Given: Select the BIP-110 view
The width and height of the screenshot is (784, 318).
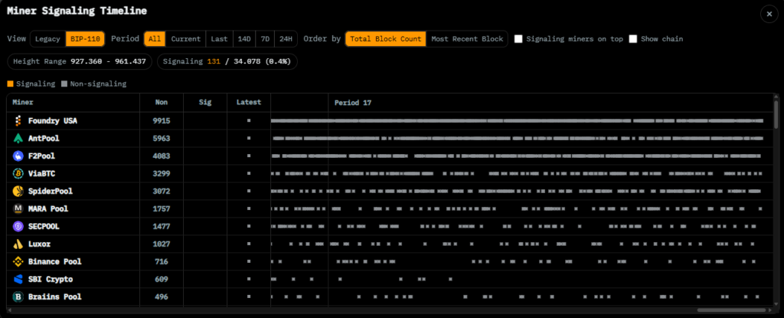Looking at the screenshot, I should click(x=86, y=38).
